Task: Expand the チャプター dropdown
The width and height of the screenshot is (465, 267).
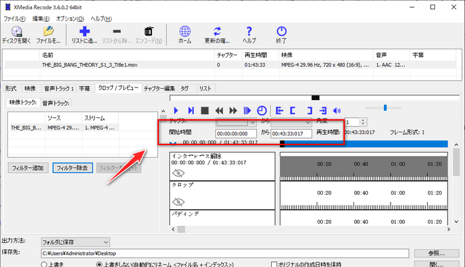Action: click(x=251, y=122)
